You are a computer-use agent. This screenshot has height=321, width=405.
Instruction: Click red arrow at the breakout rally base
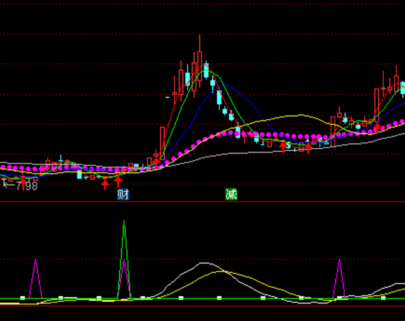pos(156,161)
